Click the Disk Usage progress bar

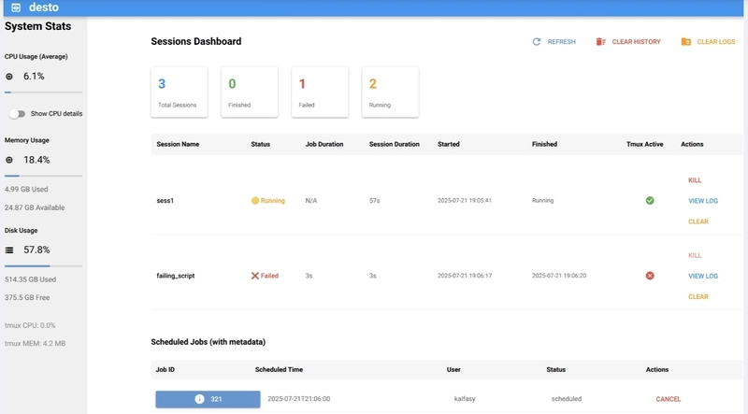[43, 266]
